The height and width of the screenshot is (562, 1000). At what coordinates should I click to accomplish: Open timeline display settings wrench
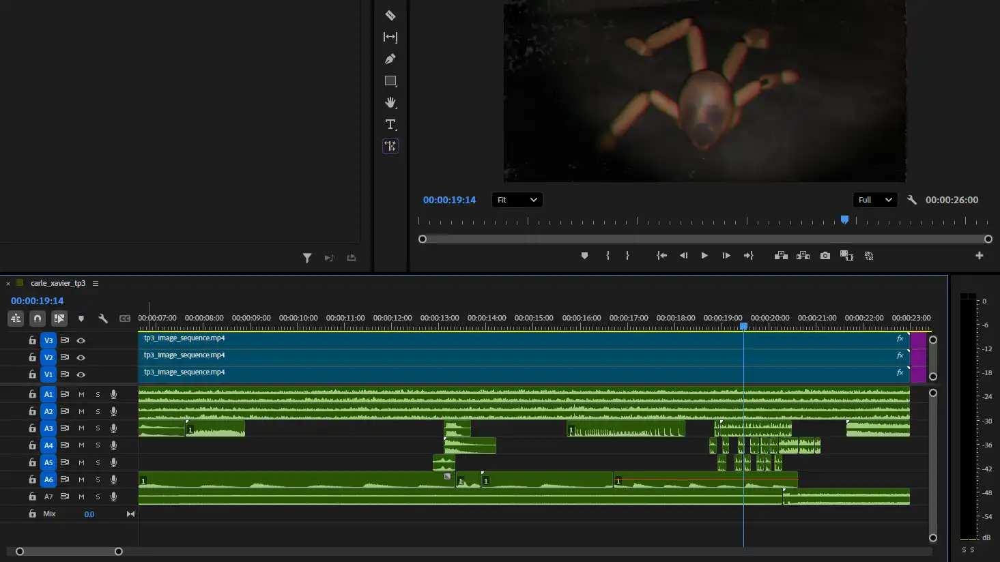click(x=103, y=319)
